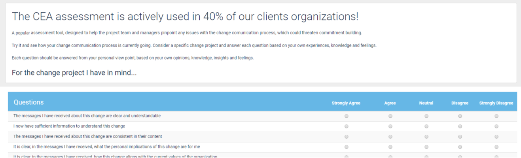This screenshot has width=521, height=158.
Task: Select Strongly Disagree for messages consistent in content
Action: coord(496,137)
